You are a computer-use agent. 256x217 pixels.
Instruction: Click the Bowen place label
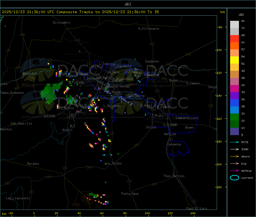pos(189,127)
